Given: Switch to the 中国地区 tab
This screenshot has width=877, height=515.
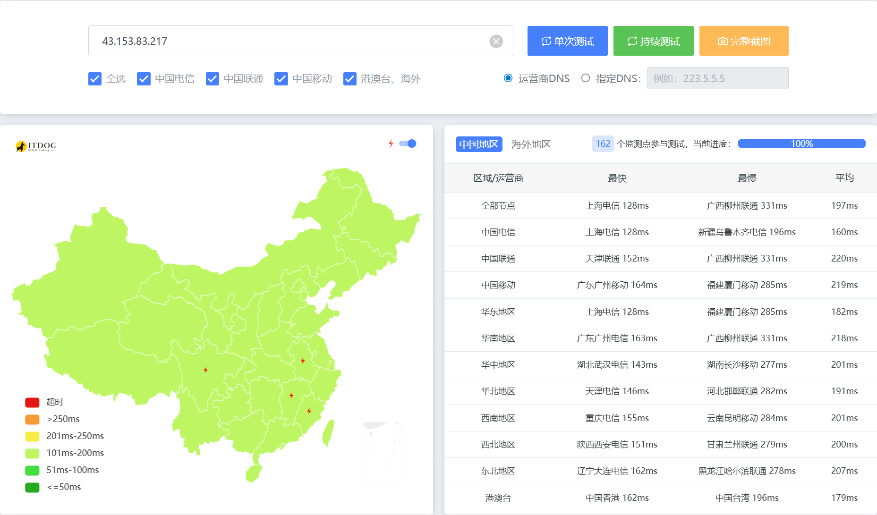Looking at the screenshot, I should coord(479,144).
